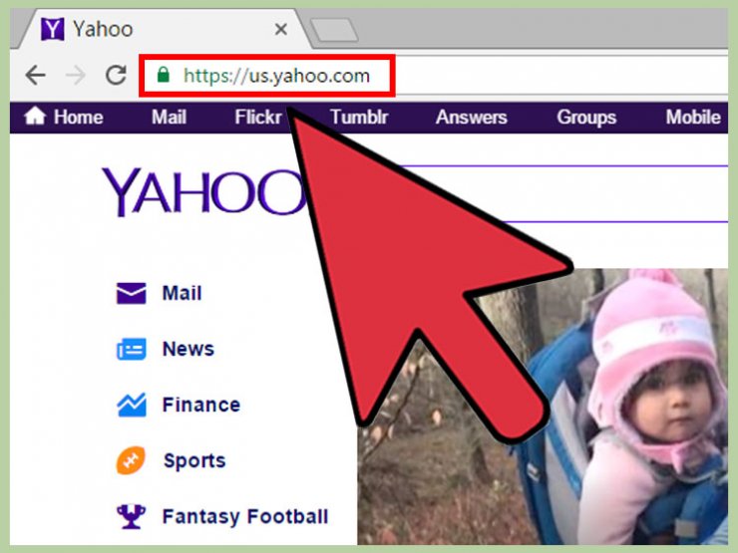738x553 pixels.
Task: Open a new browser tab
Action: (x=334, y=30)
